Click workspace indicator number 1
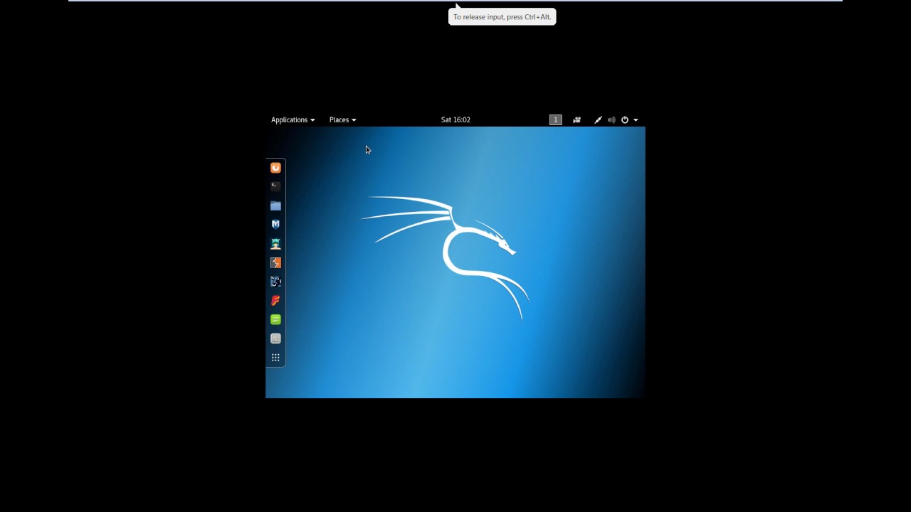The height and width of the screenshot is (512, 911). pos(556,120)
